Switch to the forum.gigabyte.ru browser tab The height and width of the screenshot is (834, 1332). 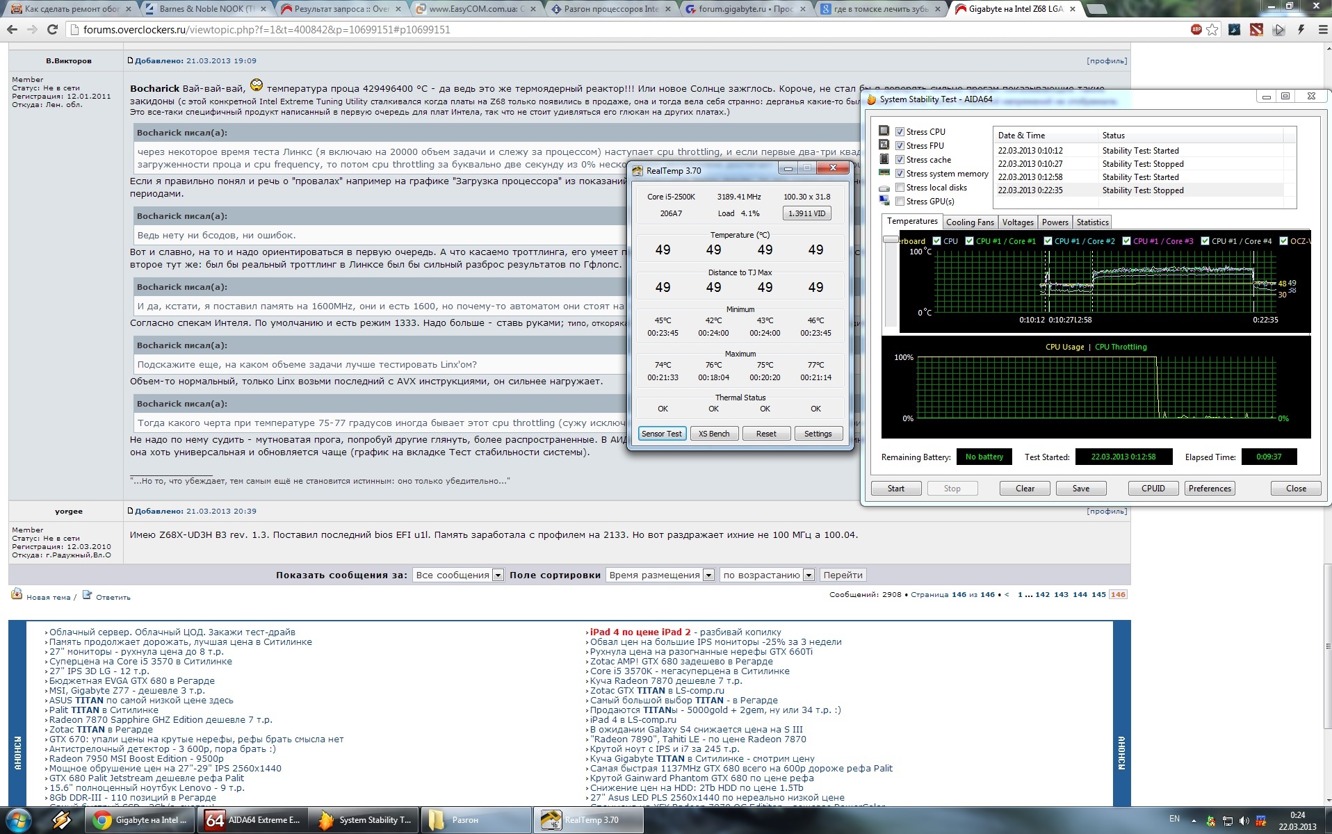(x=746, y=9)
